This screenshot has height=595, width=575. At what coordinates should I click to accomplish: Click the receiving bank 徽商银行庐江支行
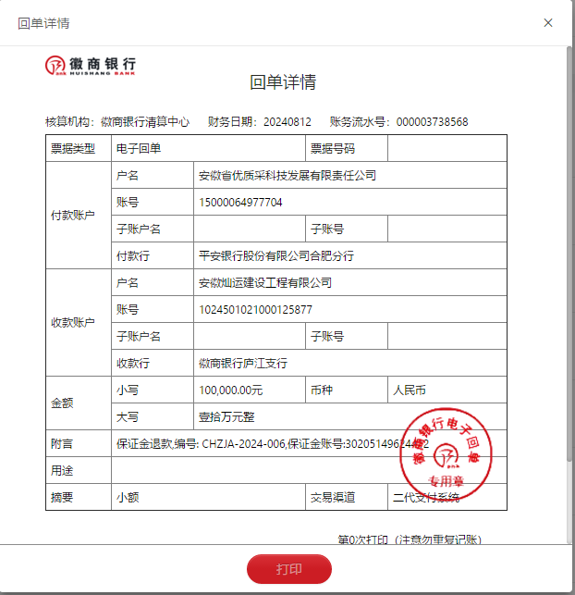(x=244, y=363)
